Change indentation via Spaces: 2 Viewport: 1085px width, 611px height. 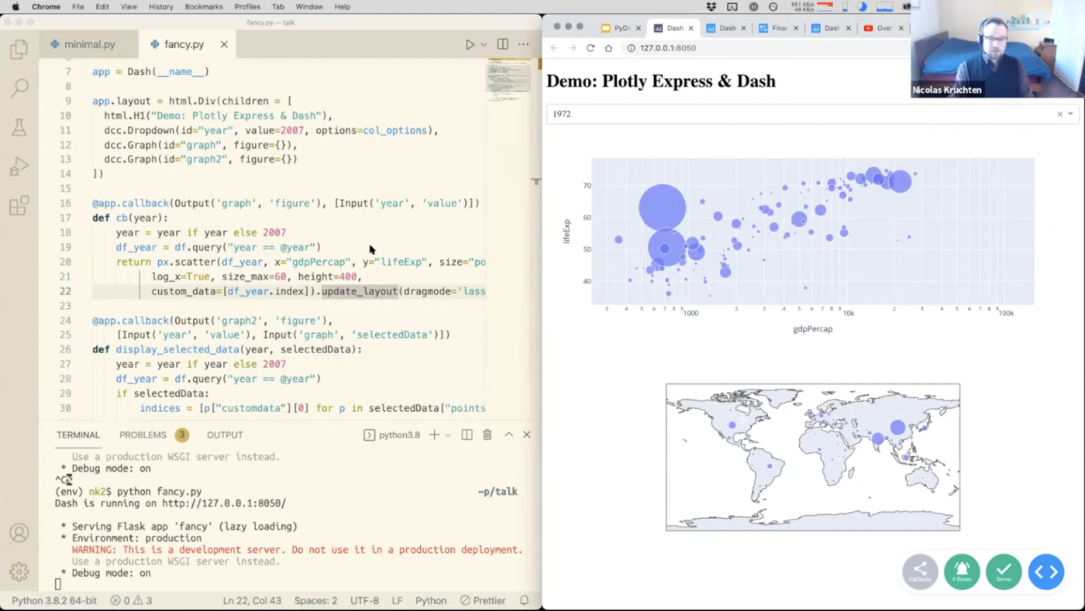click(315, 600)
